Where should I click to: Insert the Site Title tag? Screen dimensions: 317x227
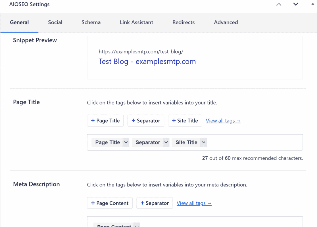tap(185, 121)
